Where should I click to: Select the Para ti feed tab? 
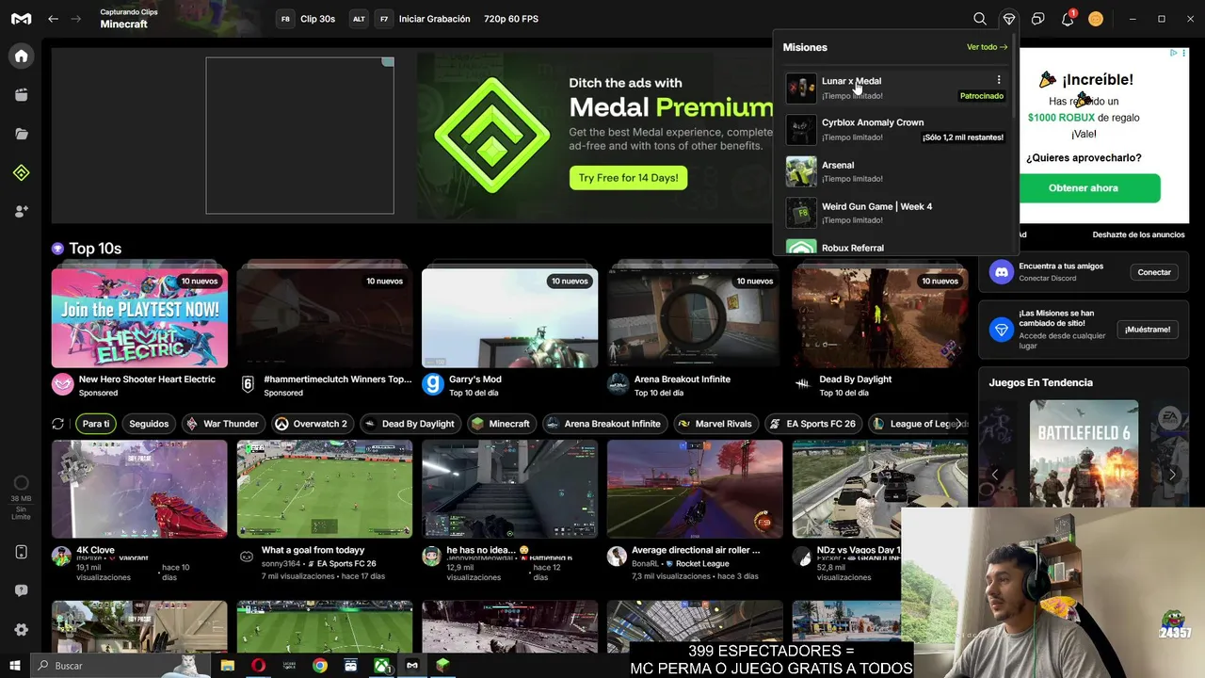(96, 424)
